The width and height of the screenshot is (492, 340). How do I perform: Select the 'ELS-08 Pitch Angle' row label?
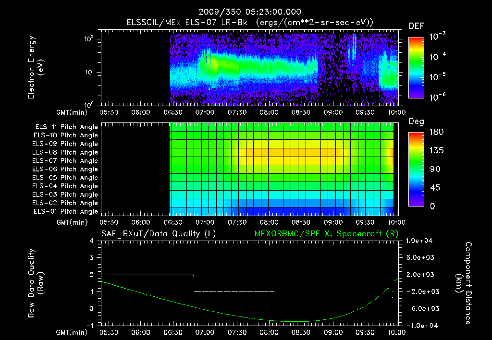[x=65, y=152]
